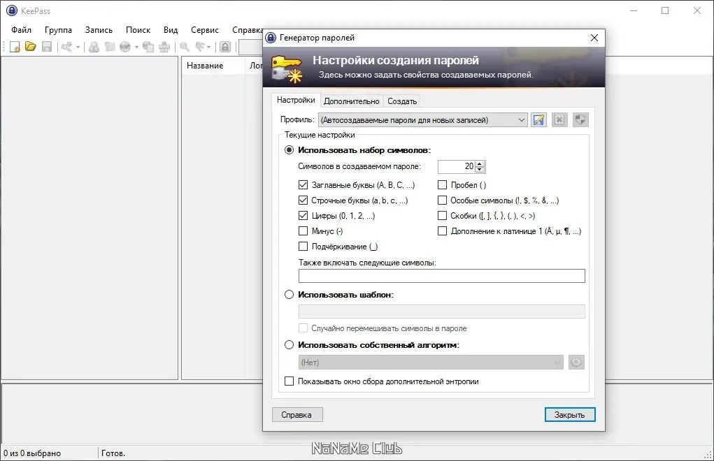Click the quick search box in toolbar
This screenshot has height=461, width=714.
251,47
